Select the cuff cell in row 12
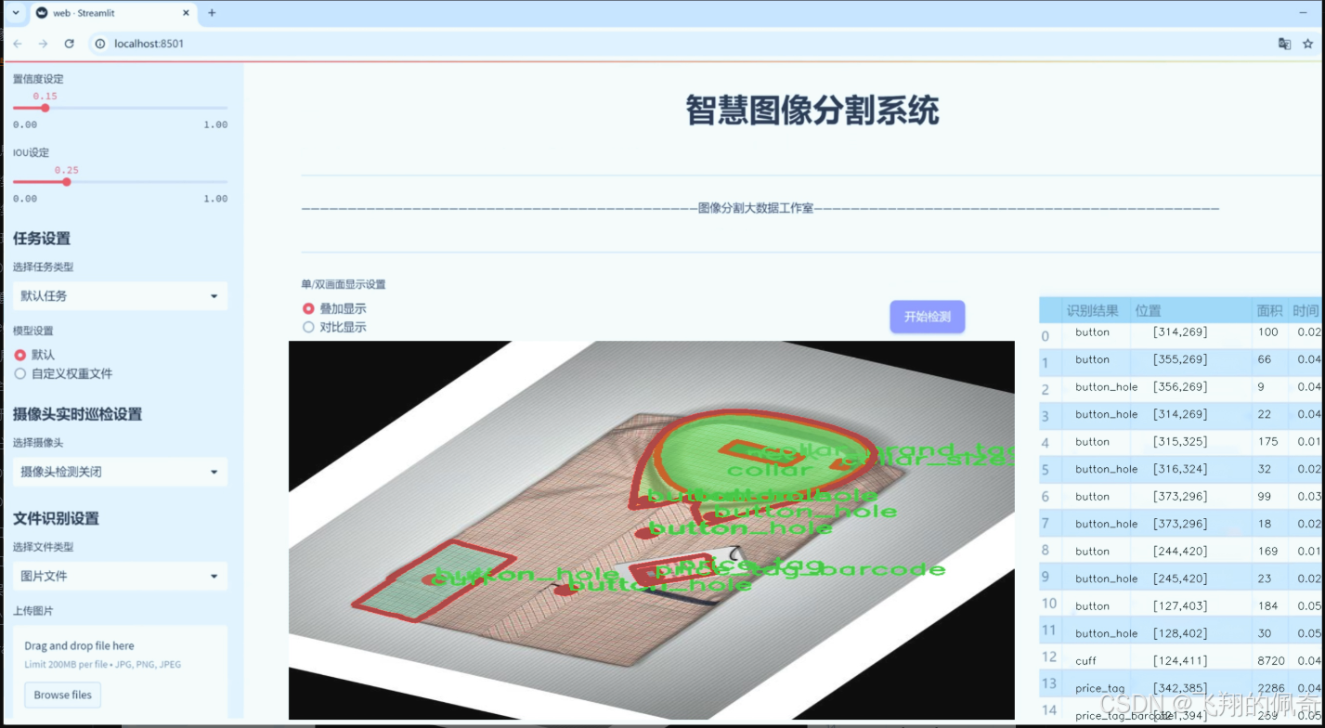Image resolution: width=1325 pixels, height=728 pixels. (x=1096, y=661)
